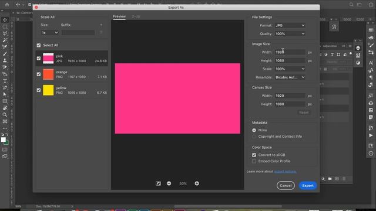Viewport: 376px width, 211px height.
Task: Enable the Embed Color Profile checkbox
Action: tap(254, 162)
